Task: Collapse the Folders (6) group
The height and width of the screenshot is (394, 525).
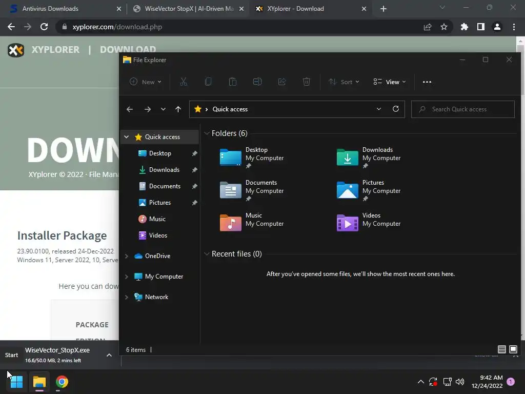Action: click(207, 133)
